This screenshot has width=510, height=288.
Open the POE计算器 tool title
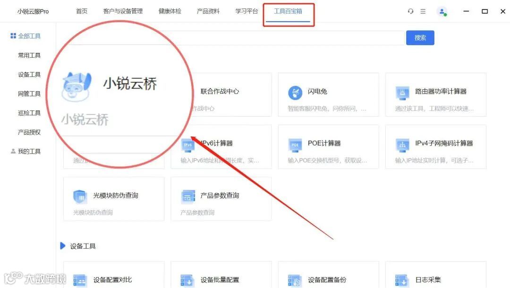coord(324,144)
